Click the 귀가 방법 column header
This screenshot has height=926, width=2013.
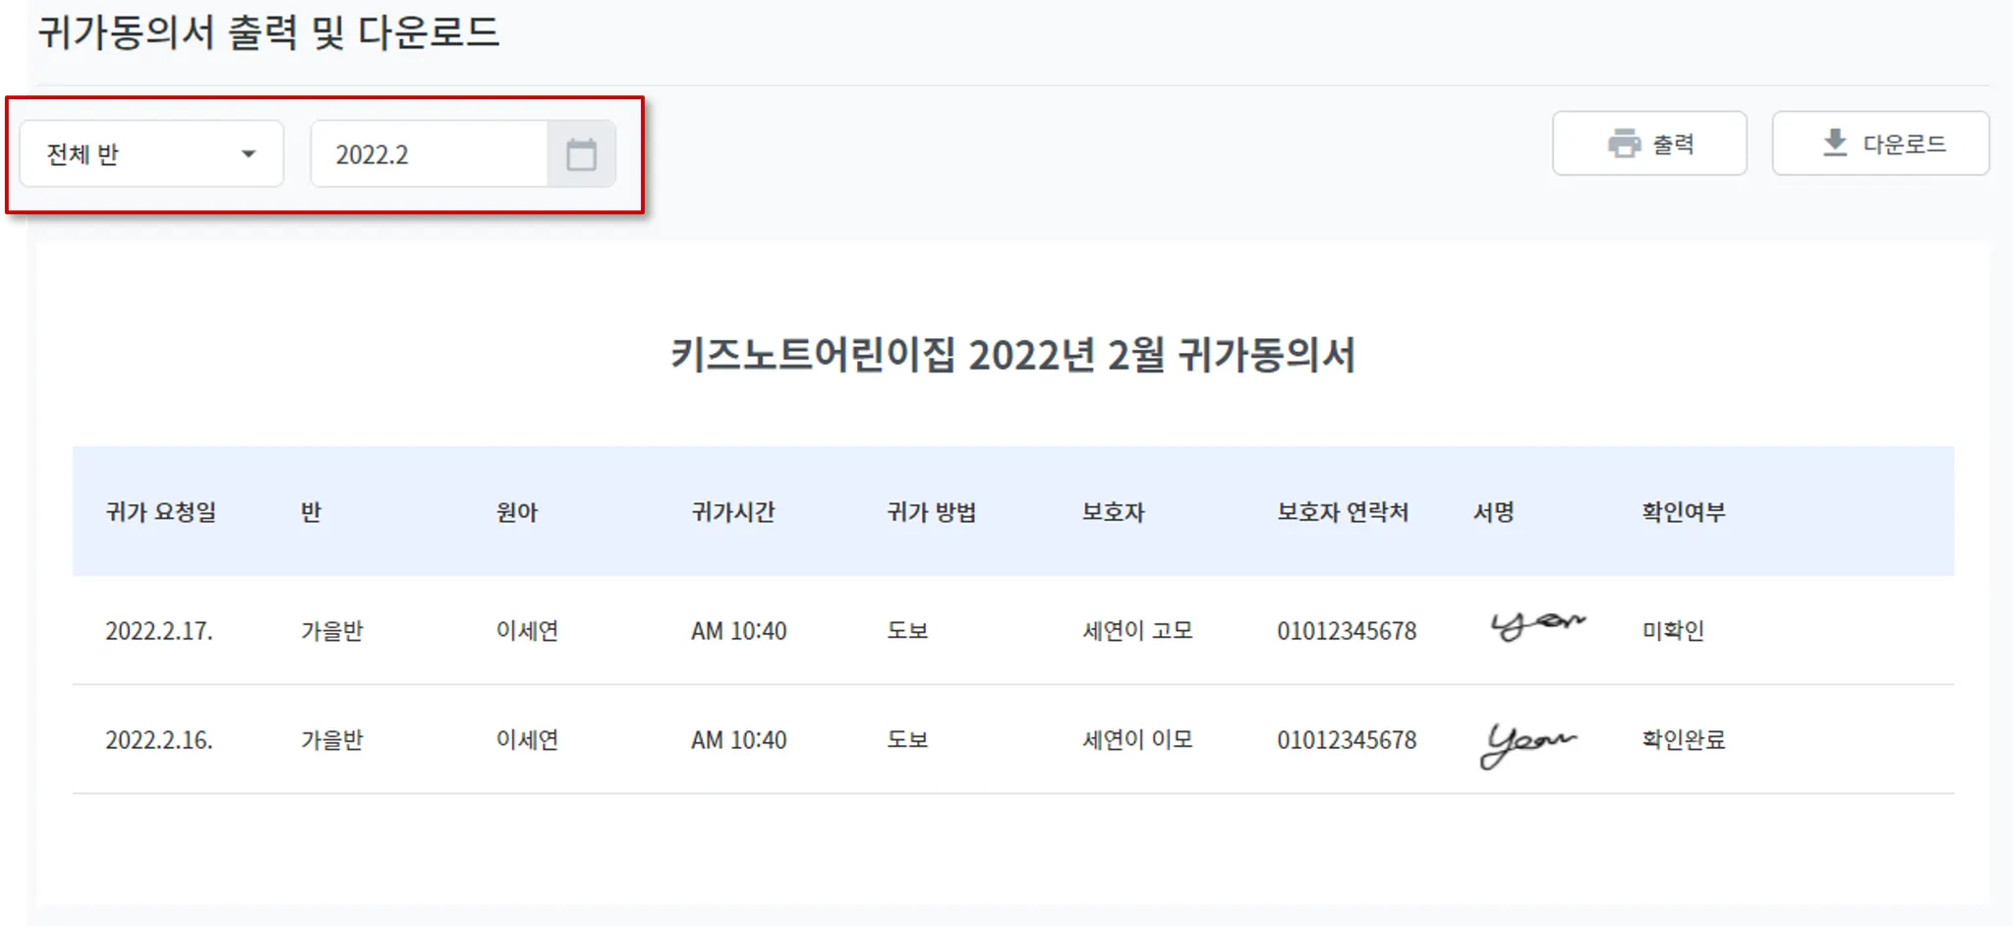(x=931, y=512)
